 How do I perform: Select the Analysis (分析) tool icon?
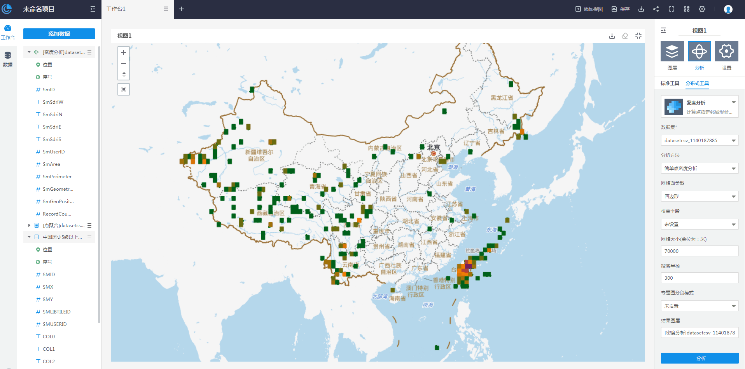click(699, 51)
